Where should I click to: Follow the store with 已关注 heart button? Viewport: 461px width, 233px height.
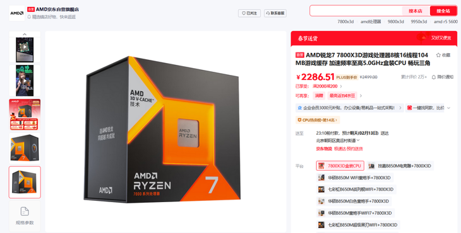point(249,13)
